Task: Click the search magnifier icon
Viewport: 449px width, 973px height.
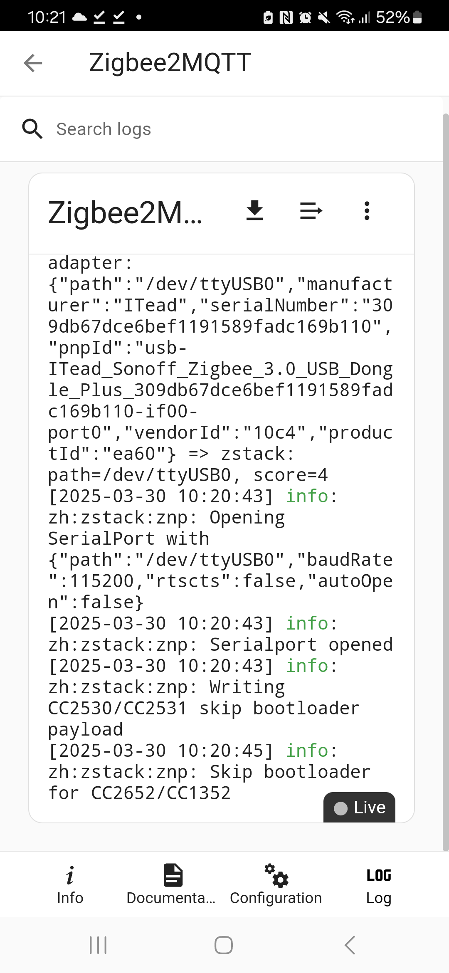Action: pos(32,129)
